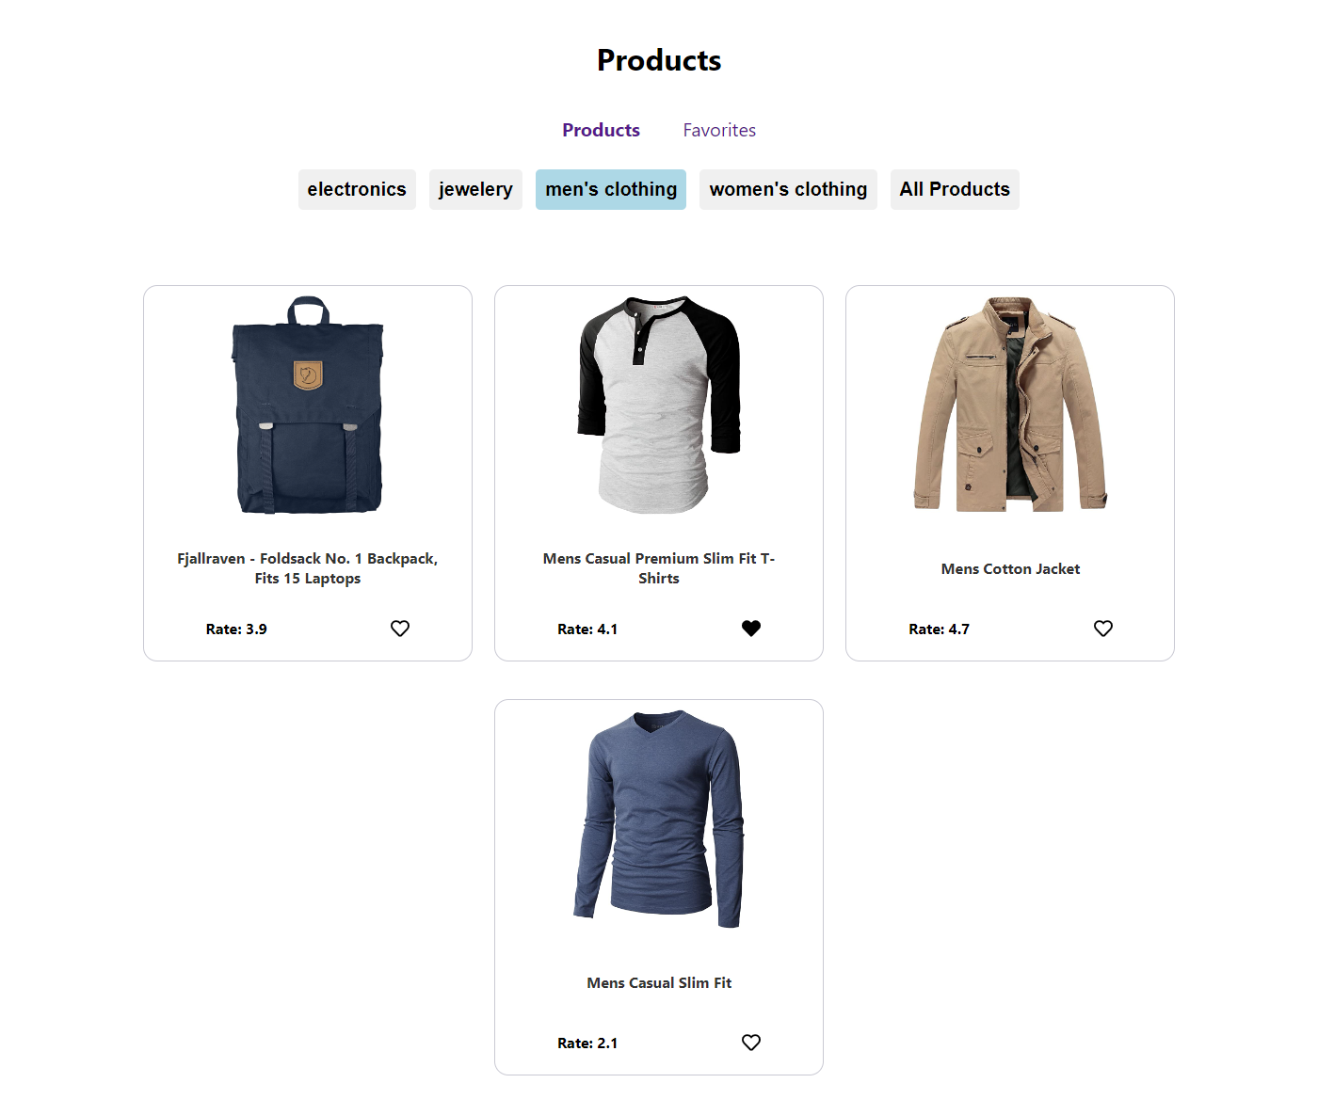This screenshot has width=1318, height=1099.
Task: Select the Products tab
Action: (x=601, y=130)
